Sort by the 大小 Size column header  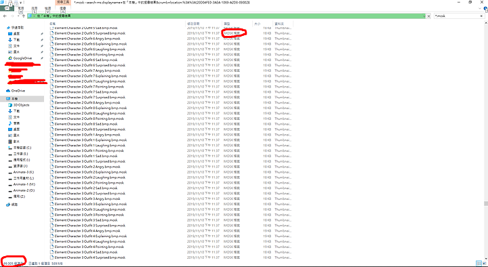tap(257, 24)
